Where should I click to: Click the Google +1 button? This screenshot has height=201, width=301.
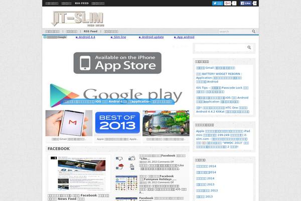(227, 4)
